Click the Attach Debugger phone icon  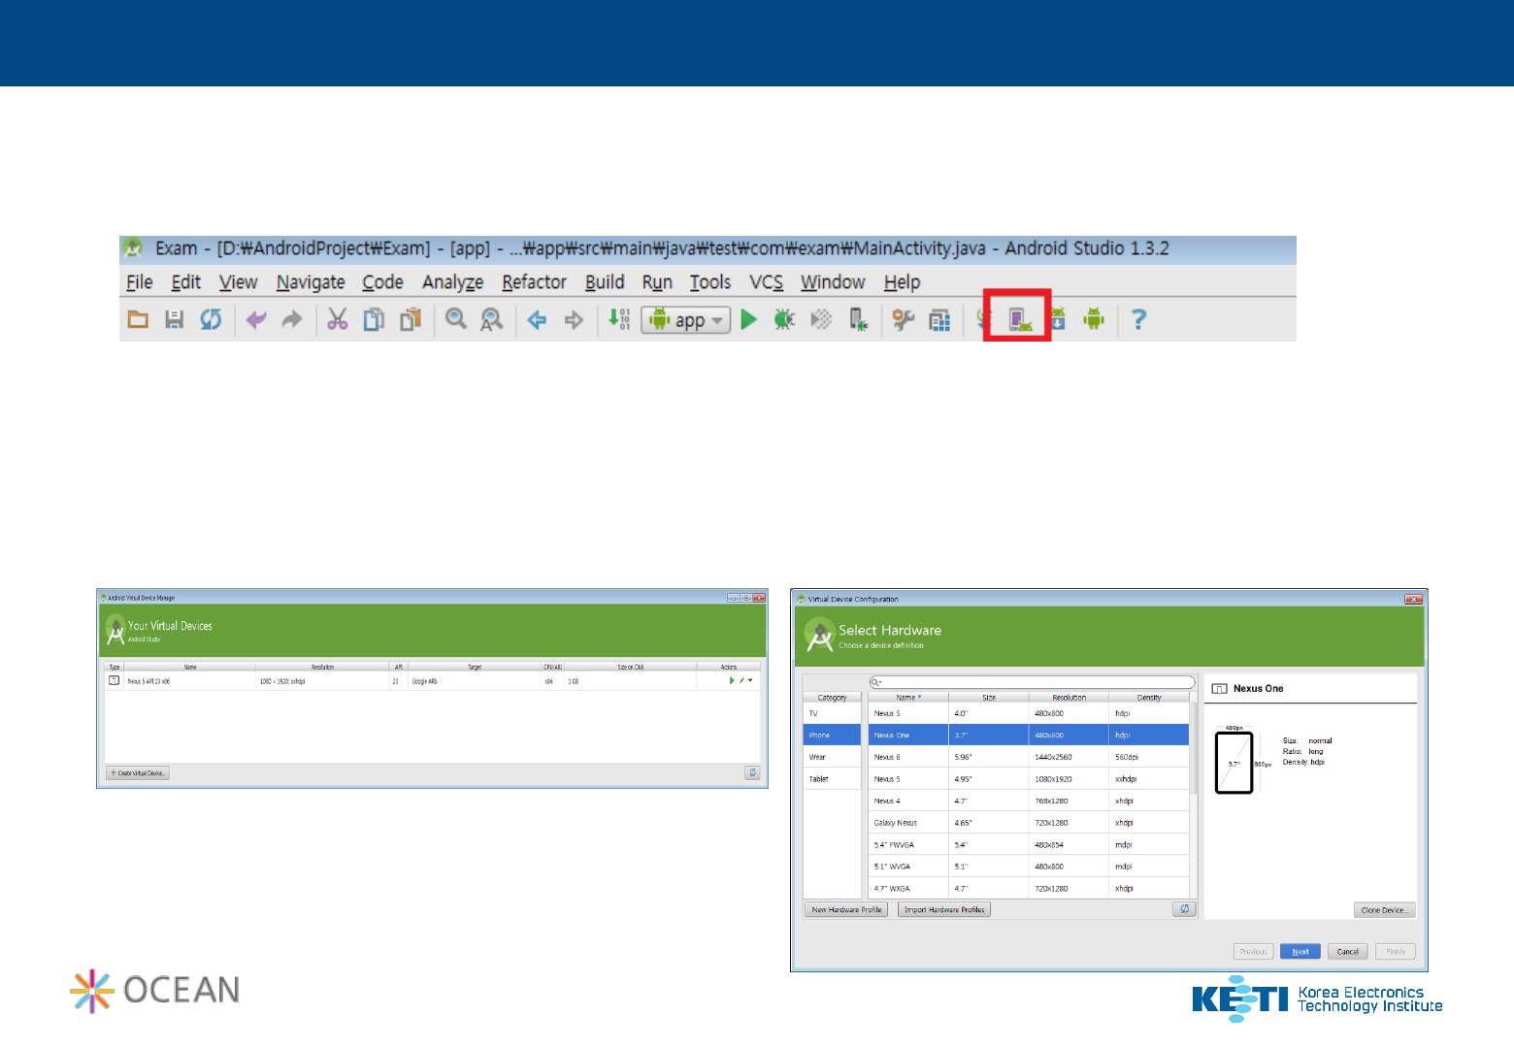[x=858, y=319]
